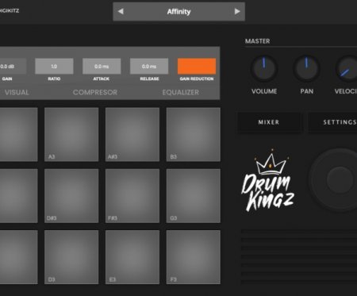This screenshot has height=296, width=357.
Task: Adjust the master Pan knob
Action: click(306, 68)
